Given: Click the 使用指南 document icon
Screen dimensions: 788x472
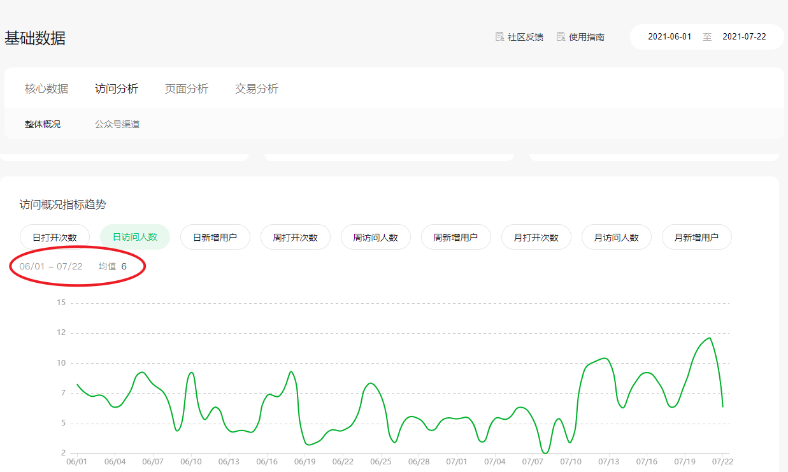Looking at the screenshot, I should [561, 37].
